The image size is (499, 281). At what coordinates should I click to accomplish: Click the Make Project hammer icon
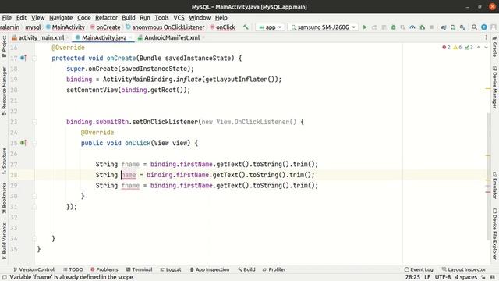click(x=246, y=27)
